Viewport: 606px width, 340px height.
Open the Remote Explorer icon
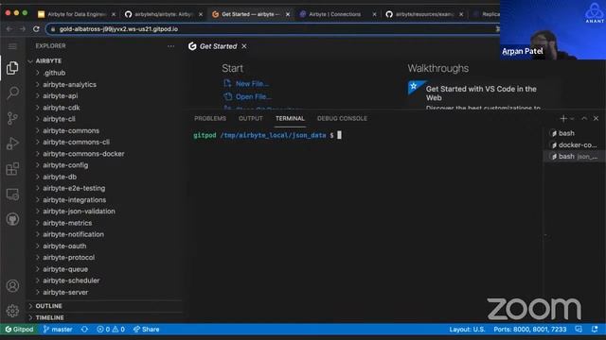coord(12,194)
